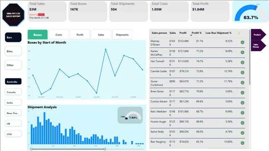Click the $101.98K profit value
This screenshot has width=269, height=151.
click(x=183, y=112)
